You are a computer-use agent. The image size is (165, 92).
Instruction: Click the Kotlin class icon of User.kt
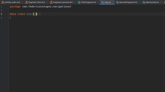click(x=102, y=2)
